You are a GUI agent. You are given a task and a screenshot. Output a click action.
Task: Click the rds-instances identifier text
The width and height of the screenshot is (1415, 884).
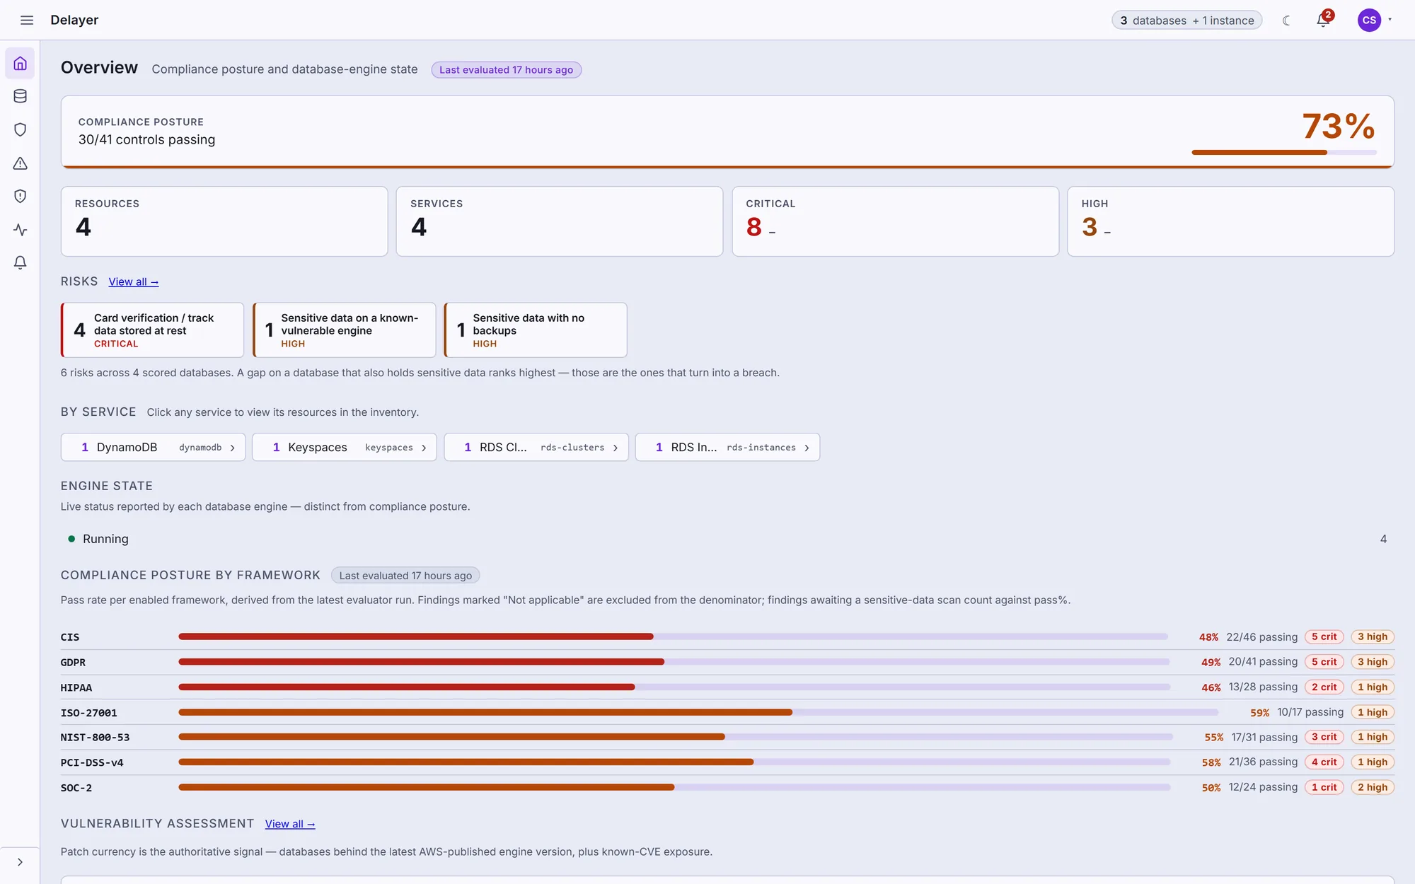tap(761, 448)
